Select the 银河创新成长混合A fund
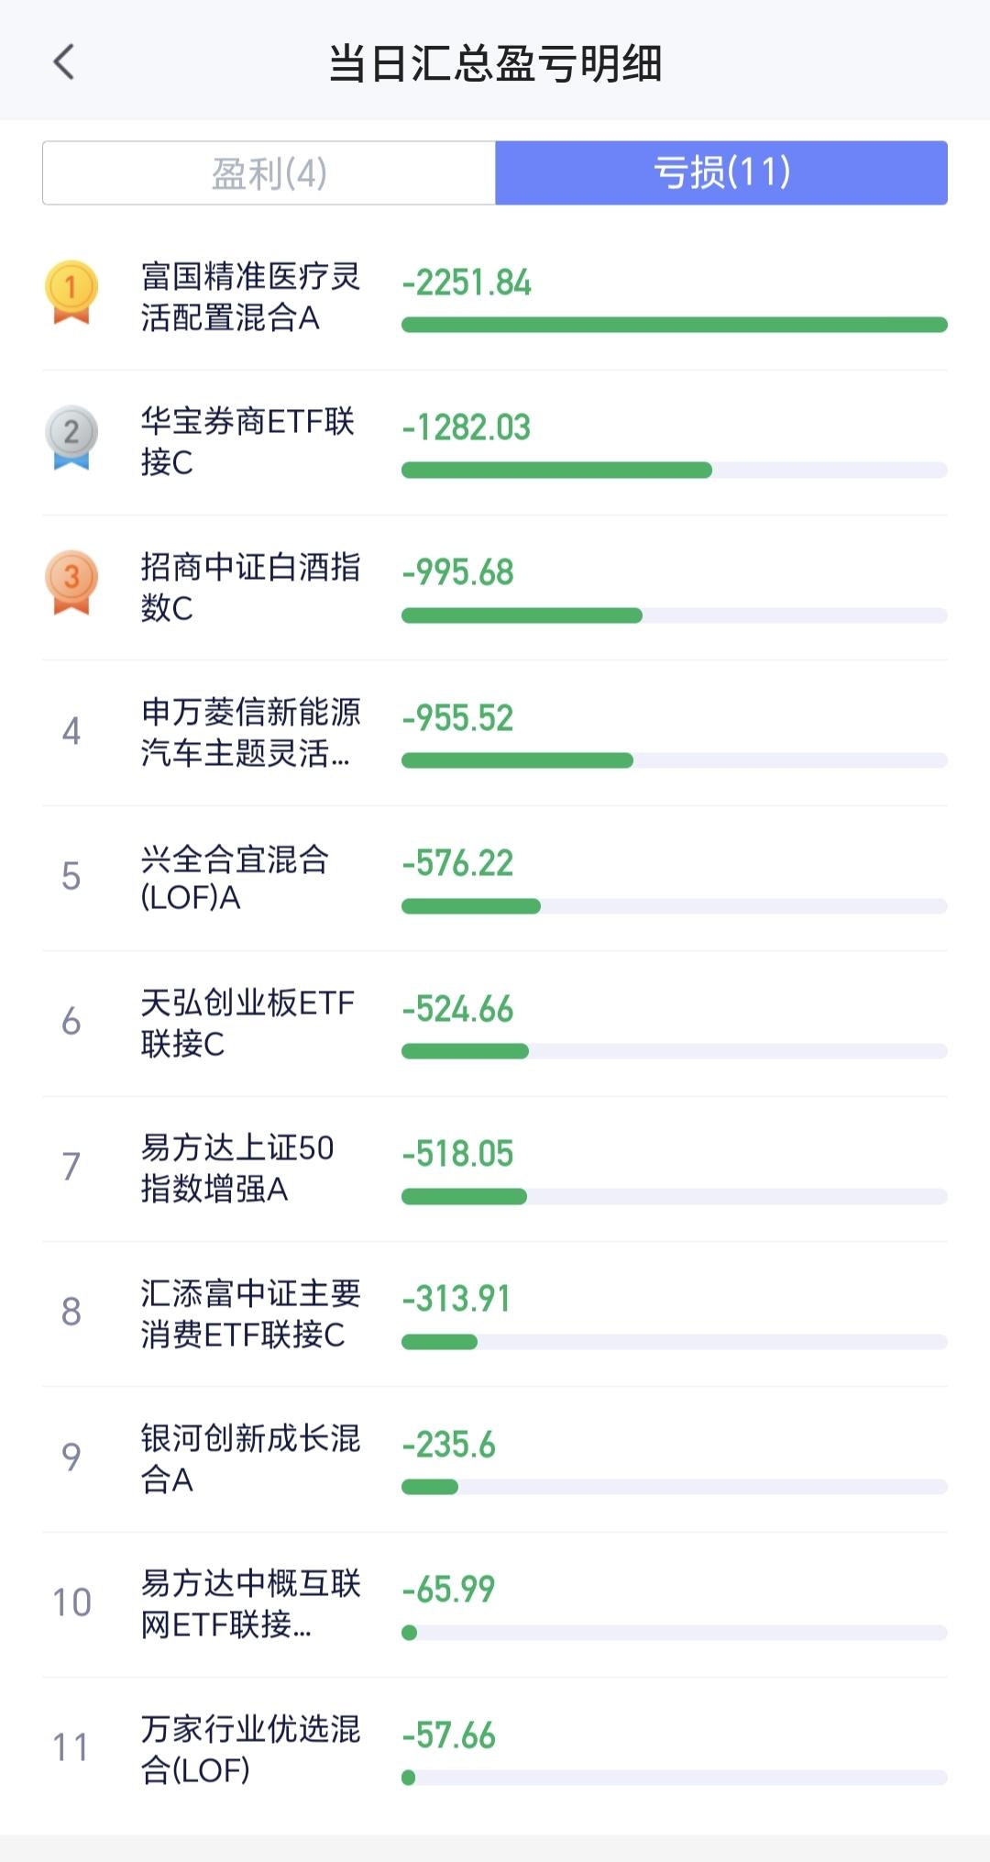The image size is (990, 1862). point(250,1458)
